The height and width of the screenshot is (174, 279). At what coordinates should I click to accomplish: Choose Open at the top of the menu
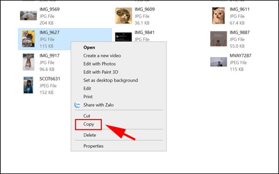tap(89, 47)
